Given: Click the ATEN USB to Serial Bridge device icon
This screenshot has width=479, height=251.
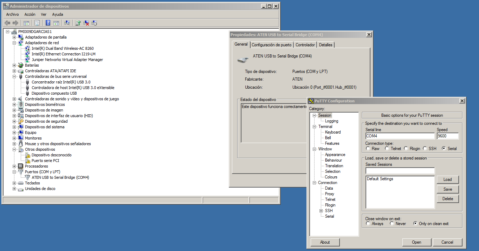Looking at the screenshot, I should coord(27,177).
